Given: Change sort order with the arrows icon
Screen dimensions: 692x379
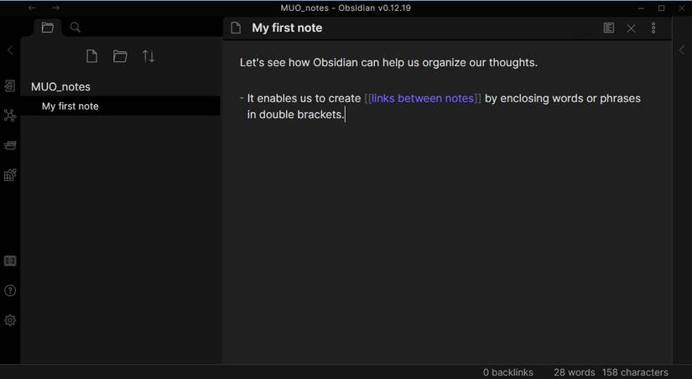Looking at the screenshot, I should coord(148,56).
